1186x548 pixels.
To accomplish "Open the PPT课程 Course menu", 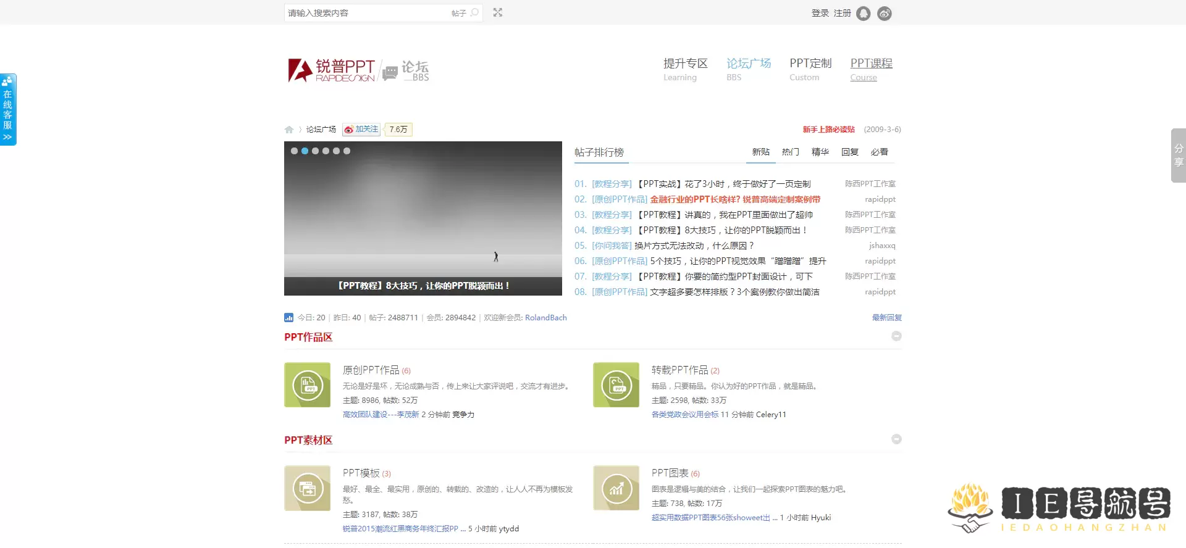I will point(871,69).
